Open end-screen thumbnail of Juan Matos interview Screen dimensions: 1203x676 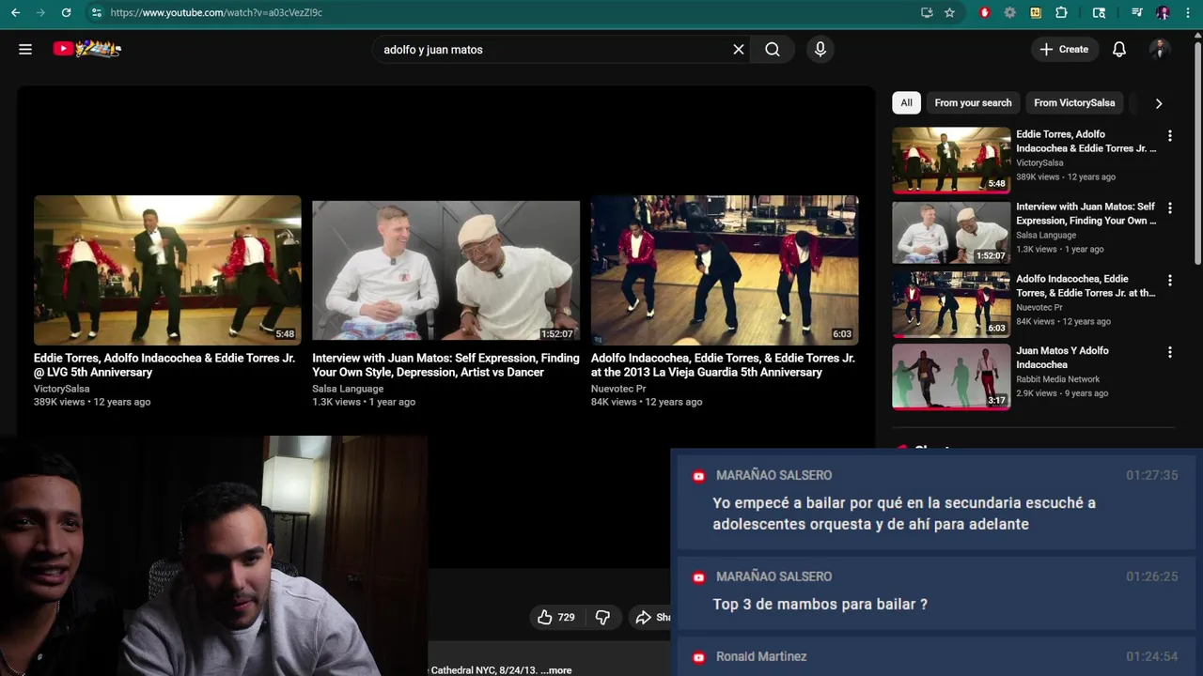(445, 270)
